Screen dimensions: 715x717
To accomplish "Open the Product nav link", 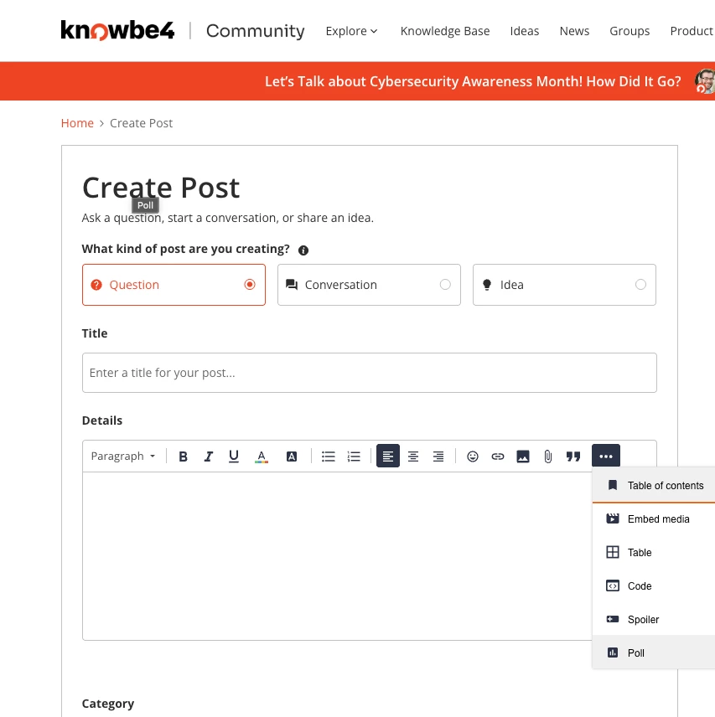I will pos(692,31).
